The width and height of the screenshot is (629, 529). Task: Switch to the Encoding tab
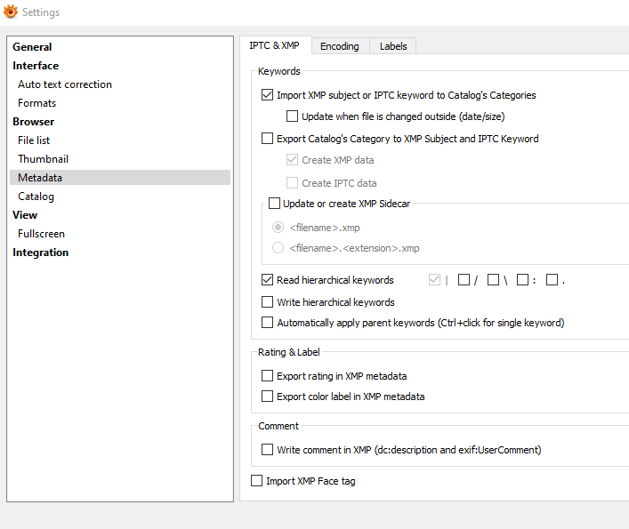[339, 46]
